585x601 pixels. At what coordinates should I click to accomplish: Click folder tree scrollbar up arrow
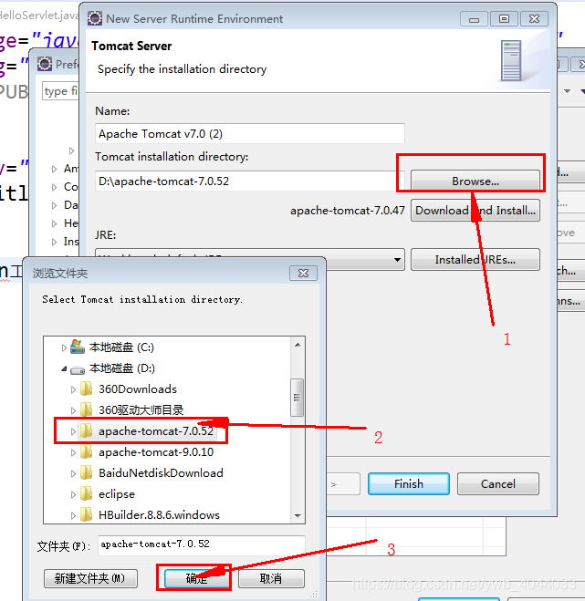[298, 345]
